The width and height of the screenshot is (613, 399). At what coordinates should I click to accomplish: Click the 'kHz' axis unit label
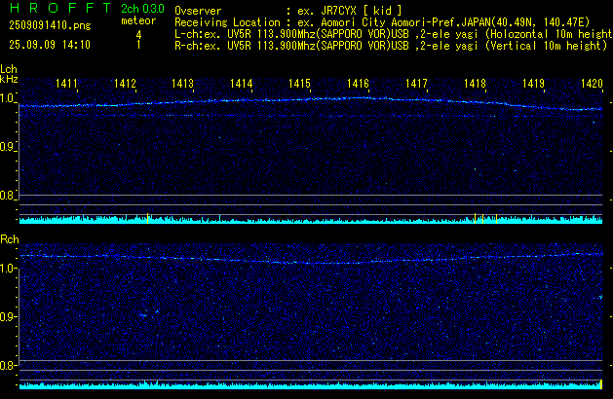coord(9,79)
